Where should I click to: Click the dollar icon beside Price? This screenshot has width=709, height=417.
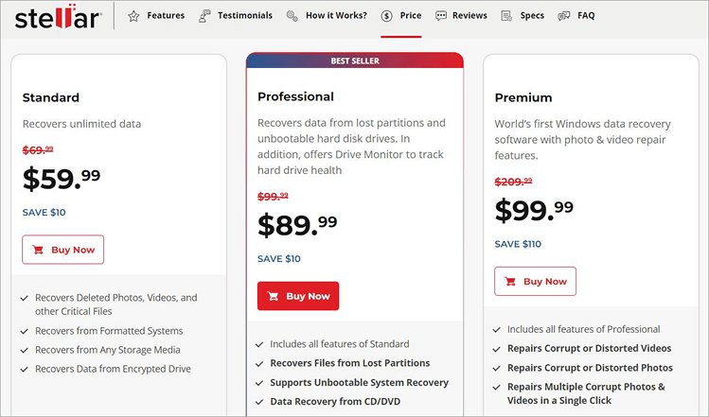pyautogui.click(x=387, y=16)
